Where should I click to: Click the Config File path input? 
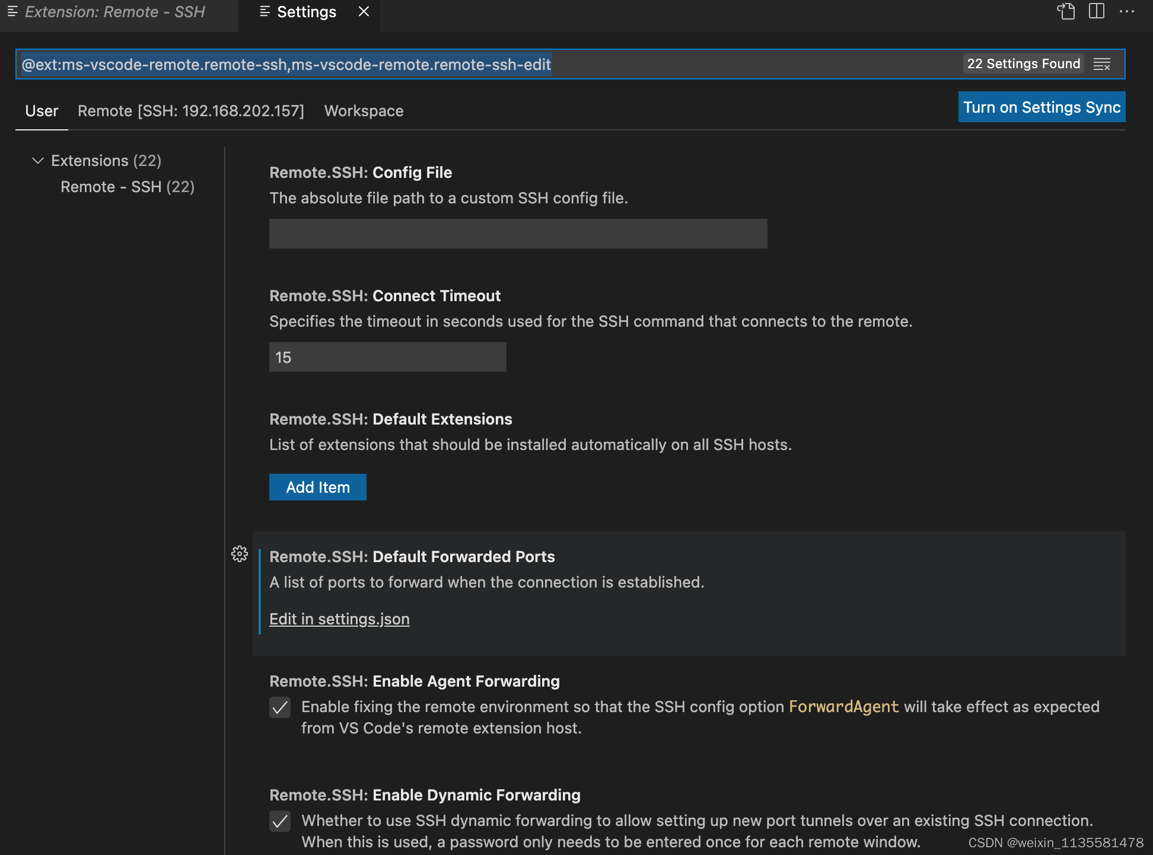coord(518,234)
